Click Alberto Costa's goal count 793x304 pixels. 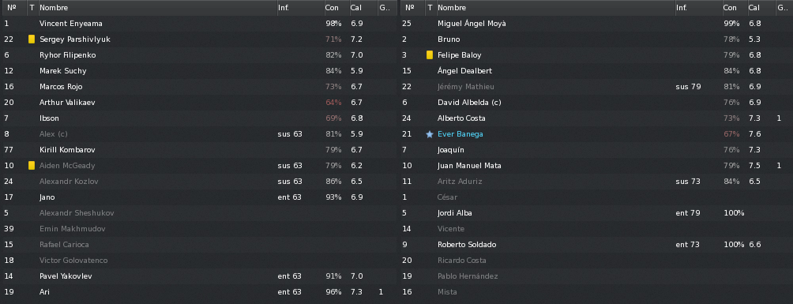779,118
